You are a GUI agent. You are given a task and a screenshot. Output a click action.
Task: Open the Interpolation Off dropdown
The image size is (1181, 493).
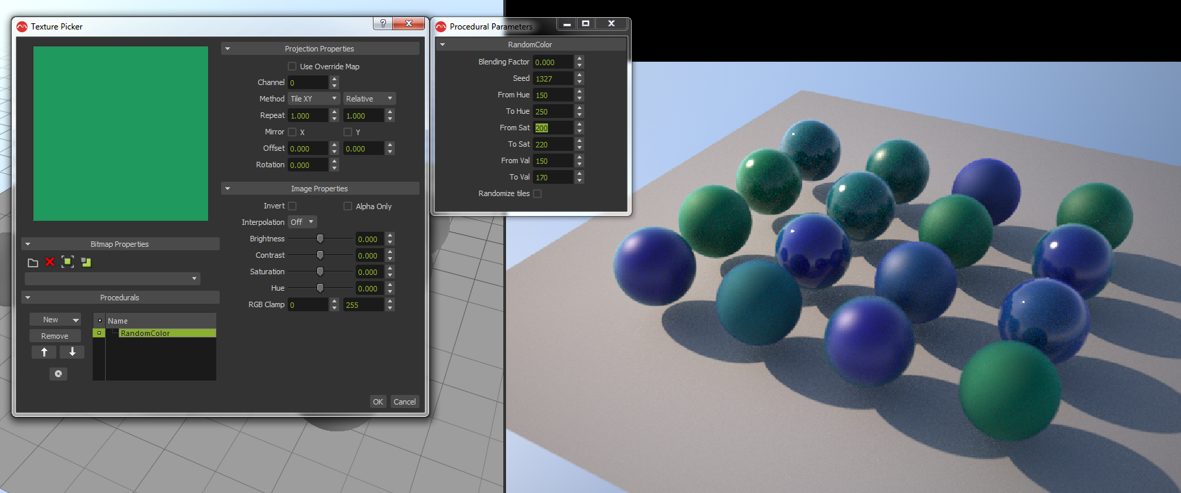[302, 222]
